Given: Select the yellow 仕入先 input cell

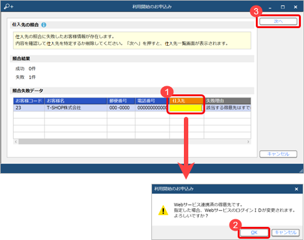Looking at the screenshot, I should pos(186,107).
